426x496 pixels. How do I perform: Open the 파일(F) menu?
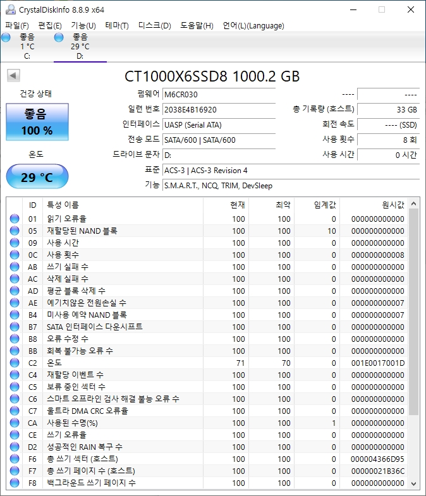17,26
